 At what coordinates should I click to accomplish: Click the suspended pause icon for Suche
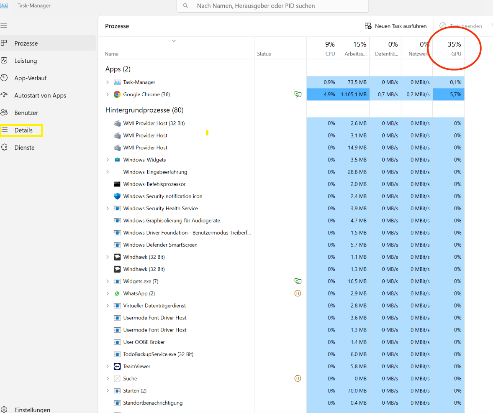click(298, 378)
